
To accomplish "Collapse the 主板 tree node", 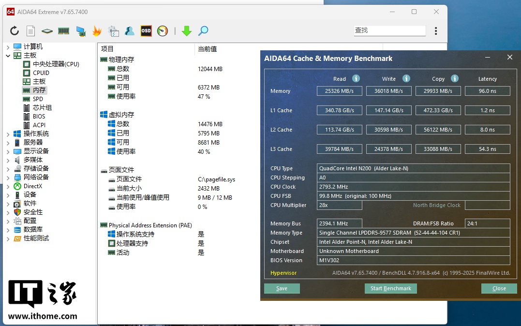I will 8,56.
